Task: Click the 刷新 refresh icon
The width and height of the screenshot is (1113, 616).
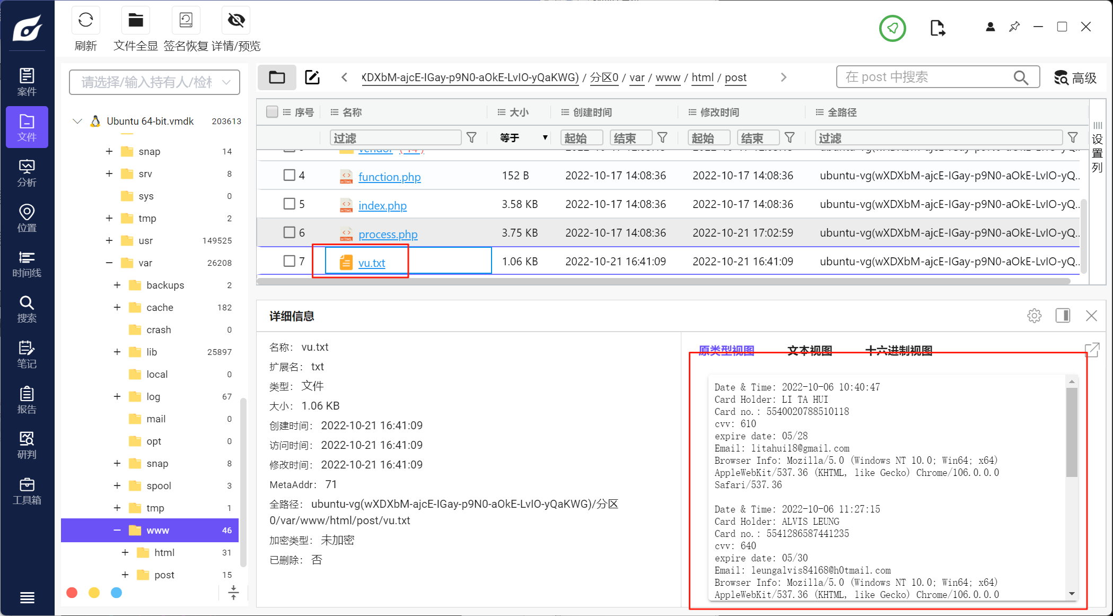Action: [x=85, y=21]
